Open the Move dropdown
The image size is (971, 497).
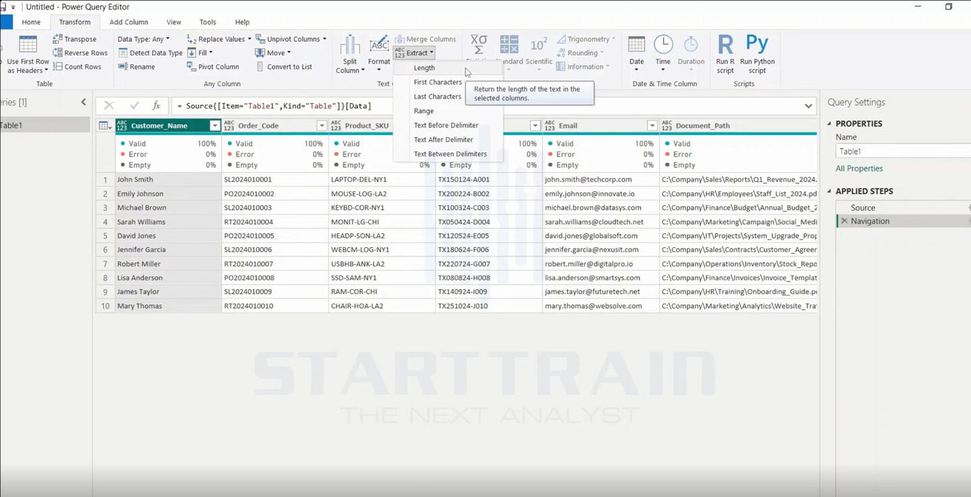click(x=273, y=53)
